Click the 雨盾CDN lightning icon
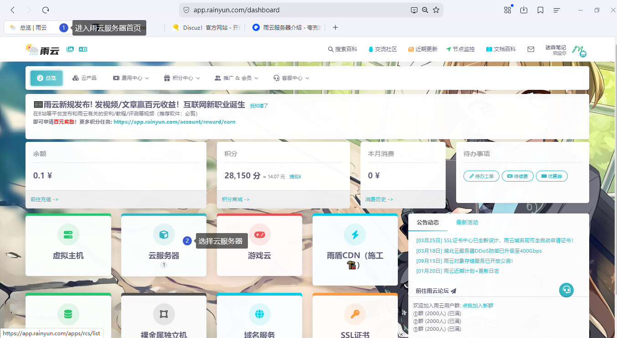Screen dimensions: 617x338 pos(355,234)
